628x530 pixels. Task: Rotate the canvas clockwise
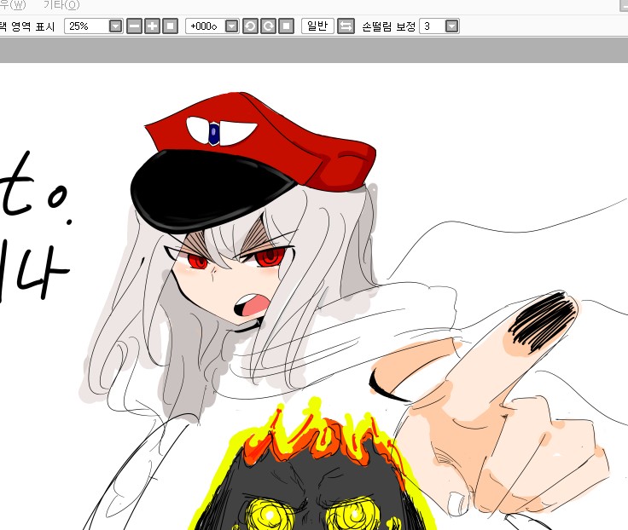tap(268, 26)
